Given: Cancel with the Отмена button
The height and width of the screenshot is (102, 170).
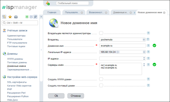Looking at the screenshot, I should pos(76,96).
